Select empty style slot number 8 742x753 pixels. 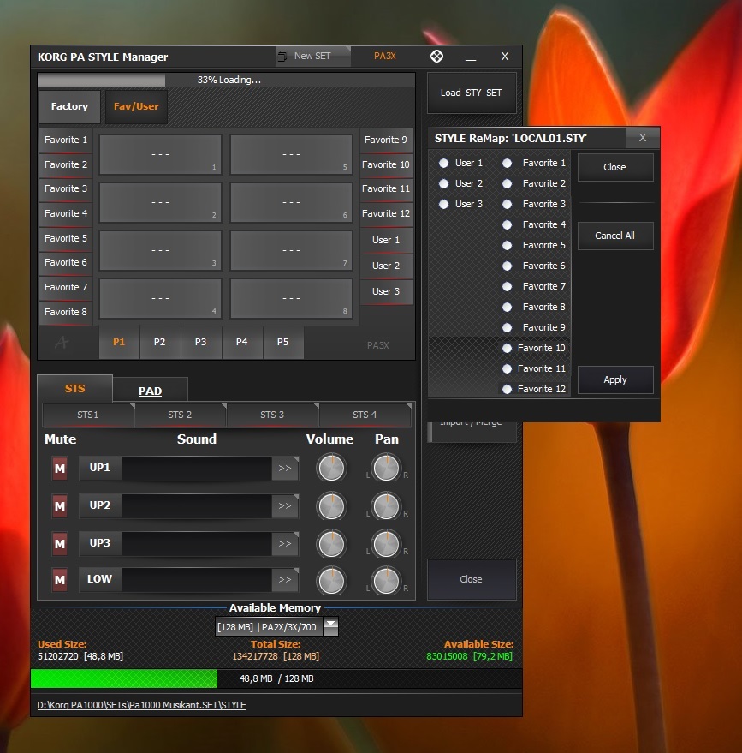[291, 299]
